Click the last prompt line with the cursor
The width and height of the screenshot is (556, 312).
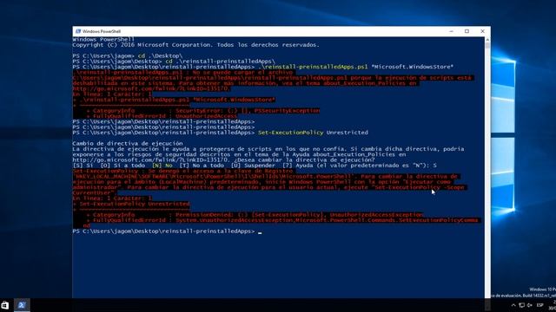167,231
